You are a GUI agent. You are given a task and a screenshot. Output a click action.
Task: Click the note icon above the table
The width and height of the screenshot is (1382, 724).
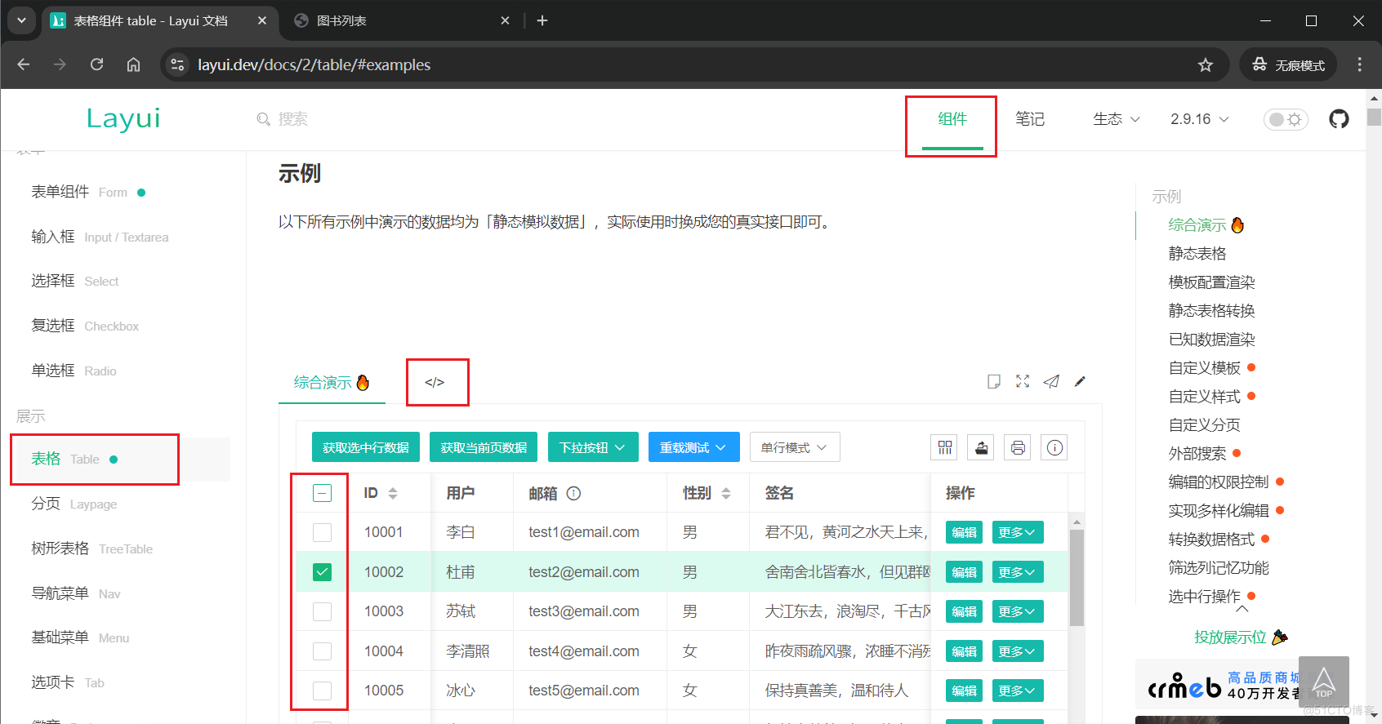coord(994,381)
